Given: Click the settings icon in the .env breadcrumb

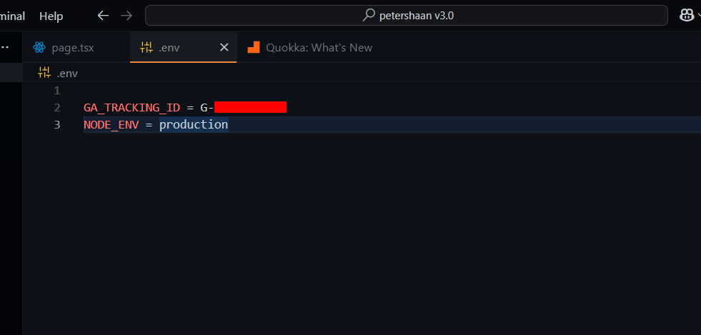Looking at the screenshot, I should tap(44, 73).
